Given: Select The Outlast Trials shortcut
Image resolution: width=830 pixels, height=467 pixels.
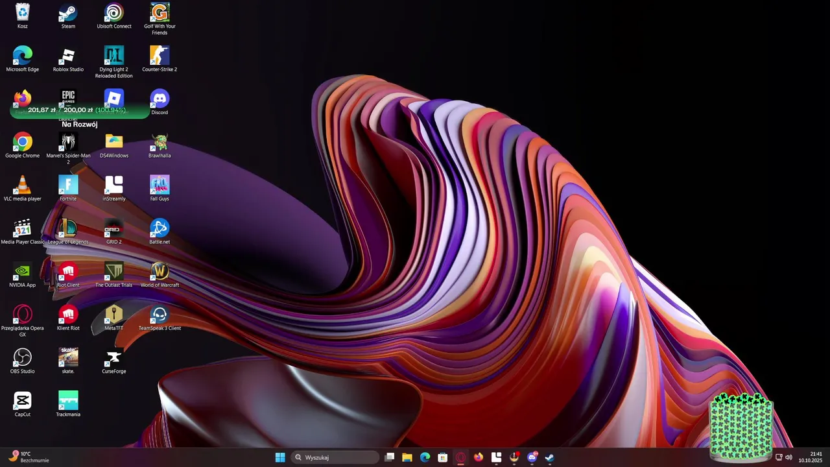Looking at the screenshot, I should (x=114, y=275).
